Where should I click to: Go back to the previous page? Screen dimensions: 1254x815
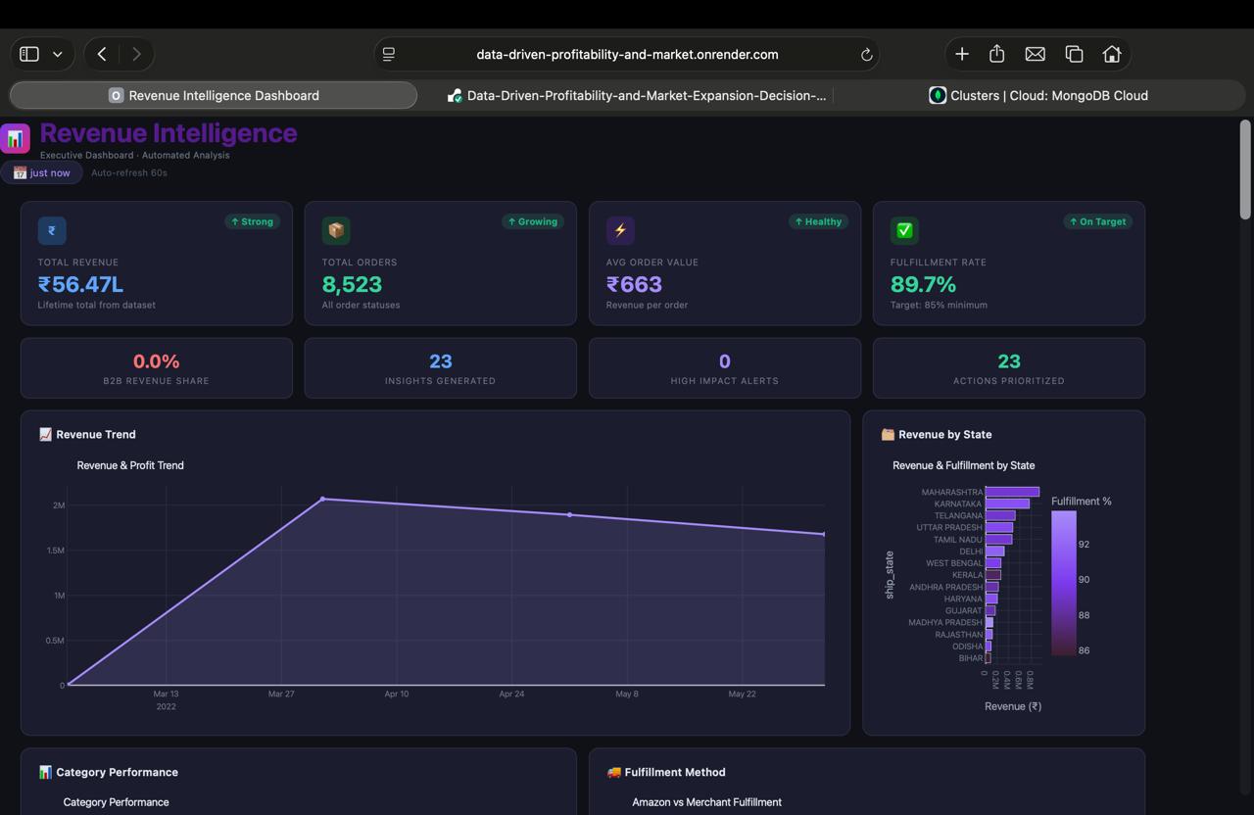click(x=102, y=54)
